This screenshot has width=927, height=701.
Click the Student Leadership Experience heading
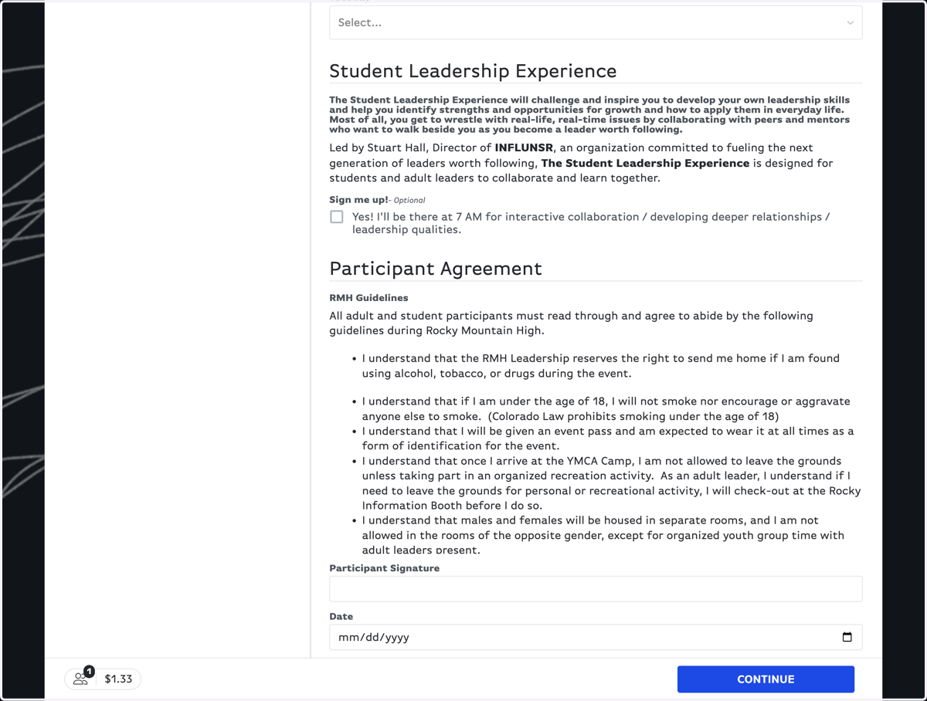click(x=473, y=71)
